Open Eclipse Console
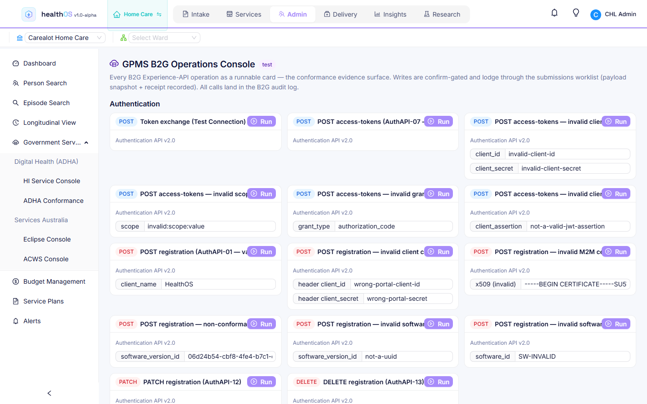The width and height of the screenshot is (647, 404). (x=47, y=239)
